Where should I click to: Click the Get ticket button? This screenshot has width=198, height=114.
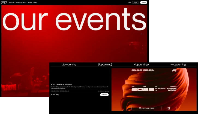[x=104, y=95]
